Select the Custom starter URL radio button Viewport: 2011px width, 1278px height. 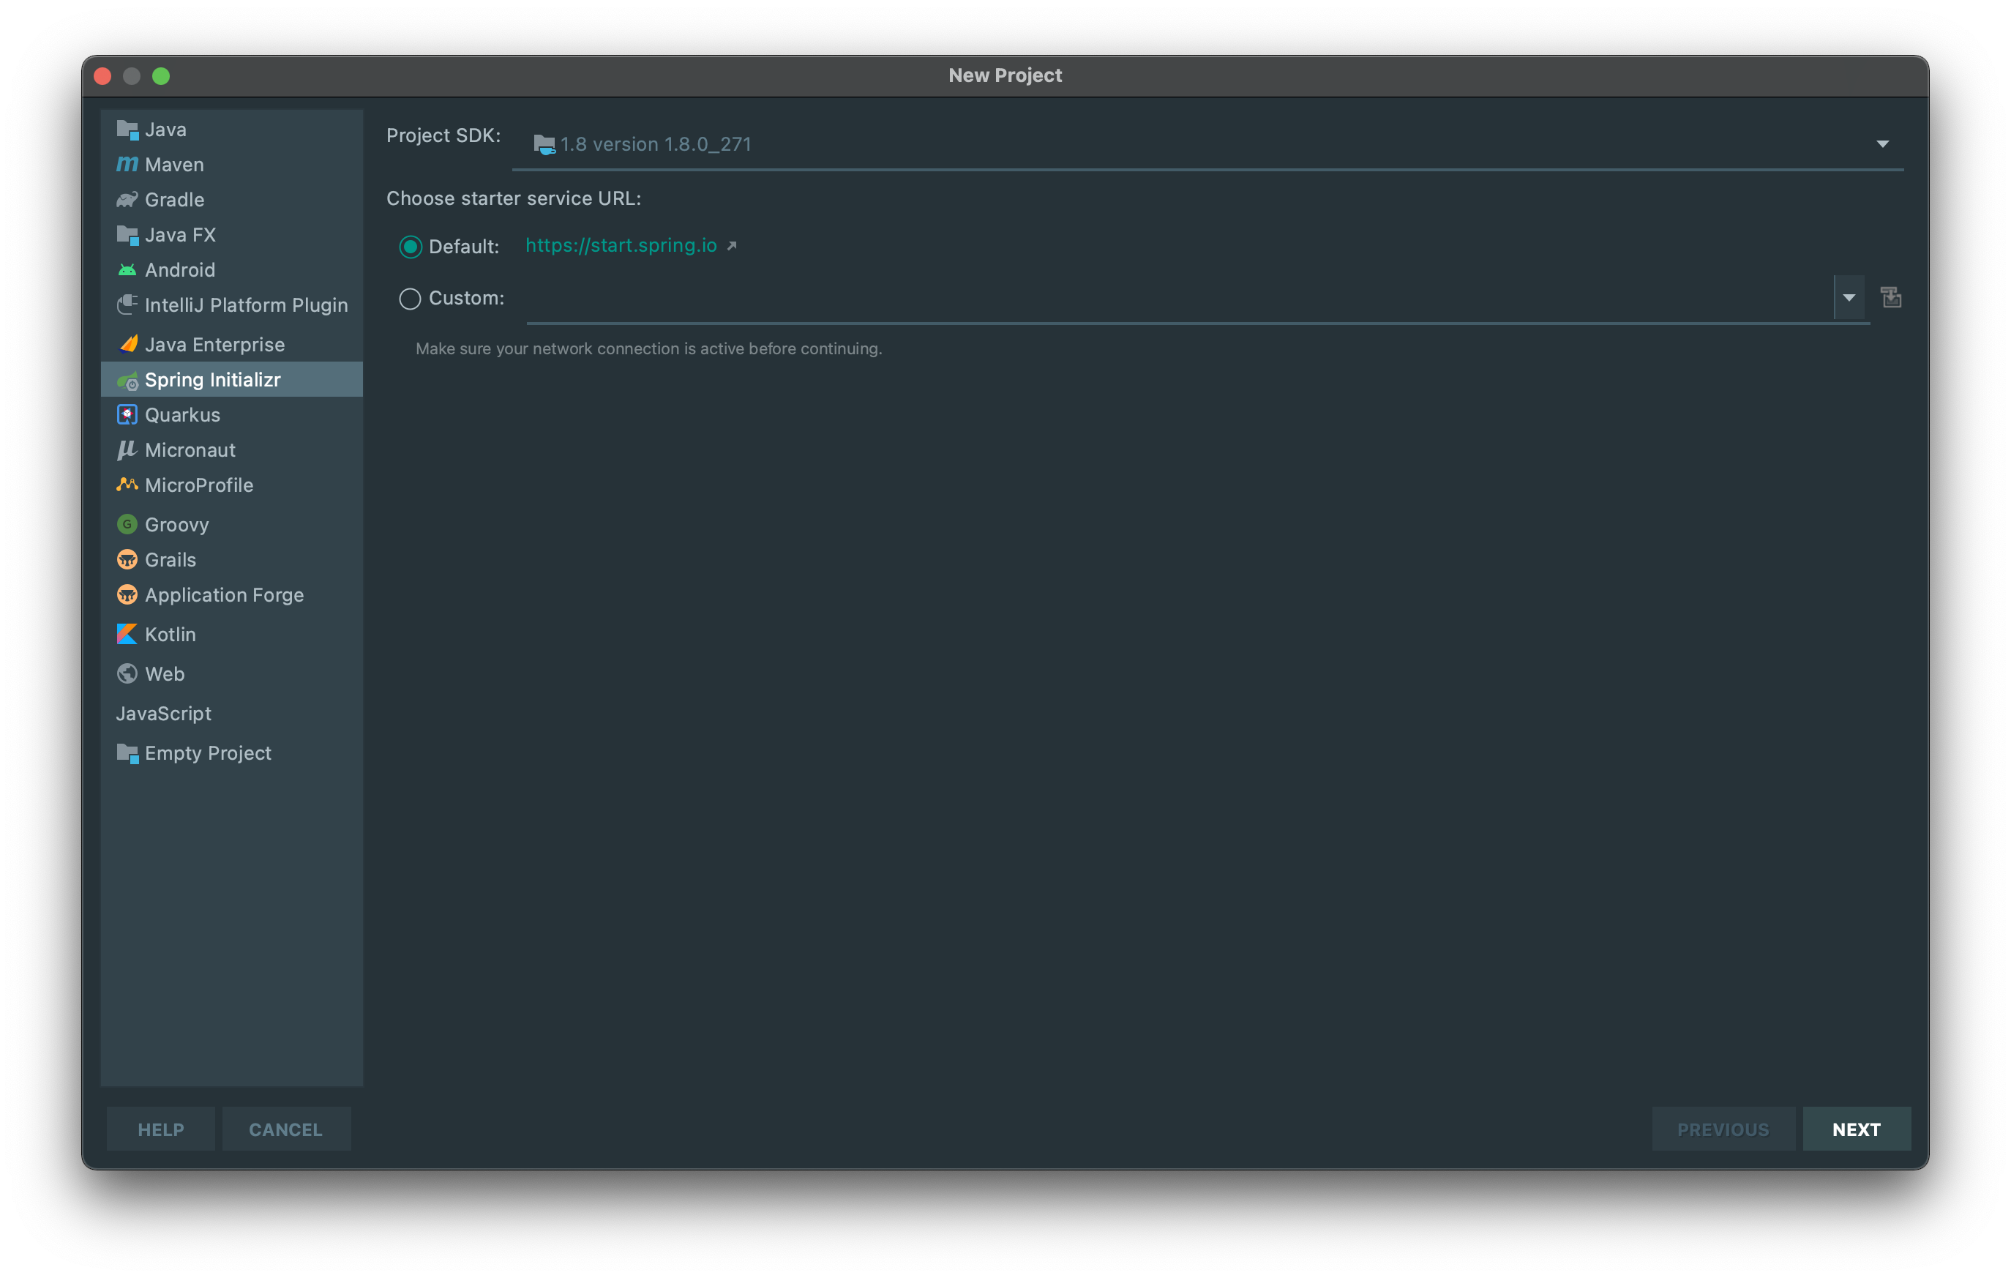pos(410,298)
